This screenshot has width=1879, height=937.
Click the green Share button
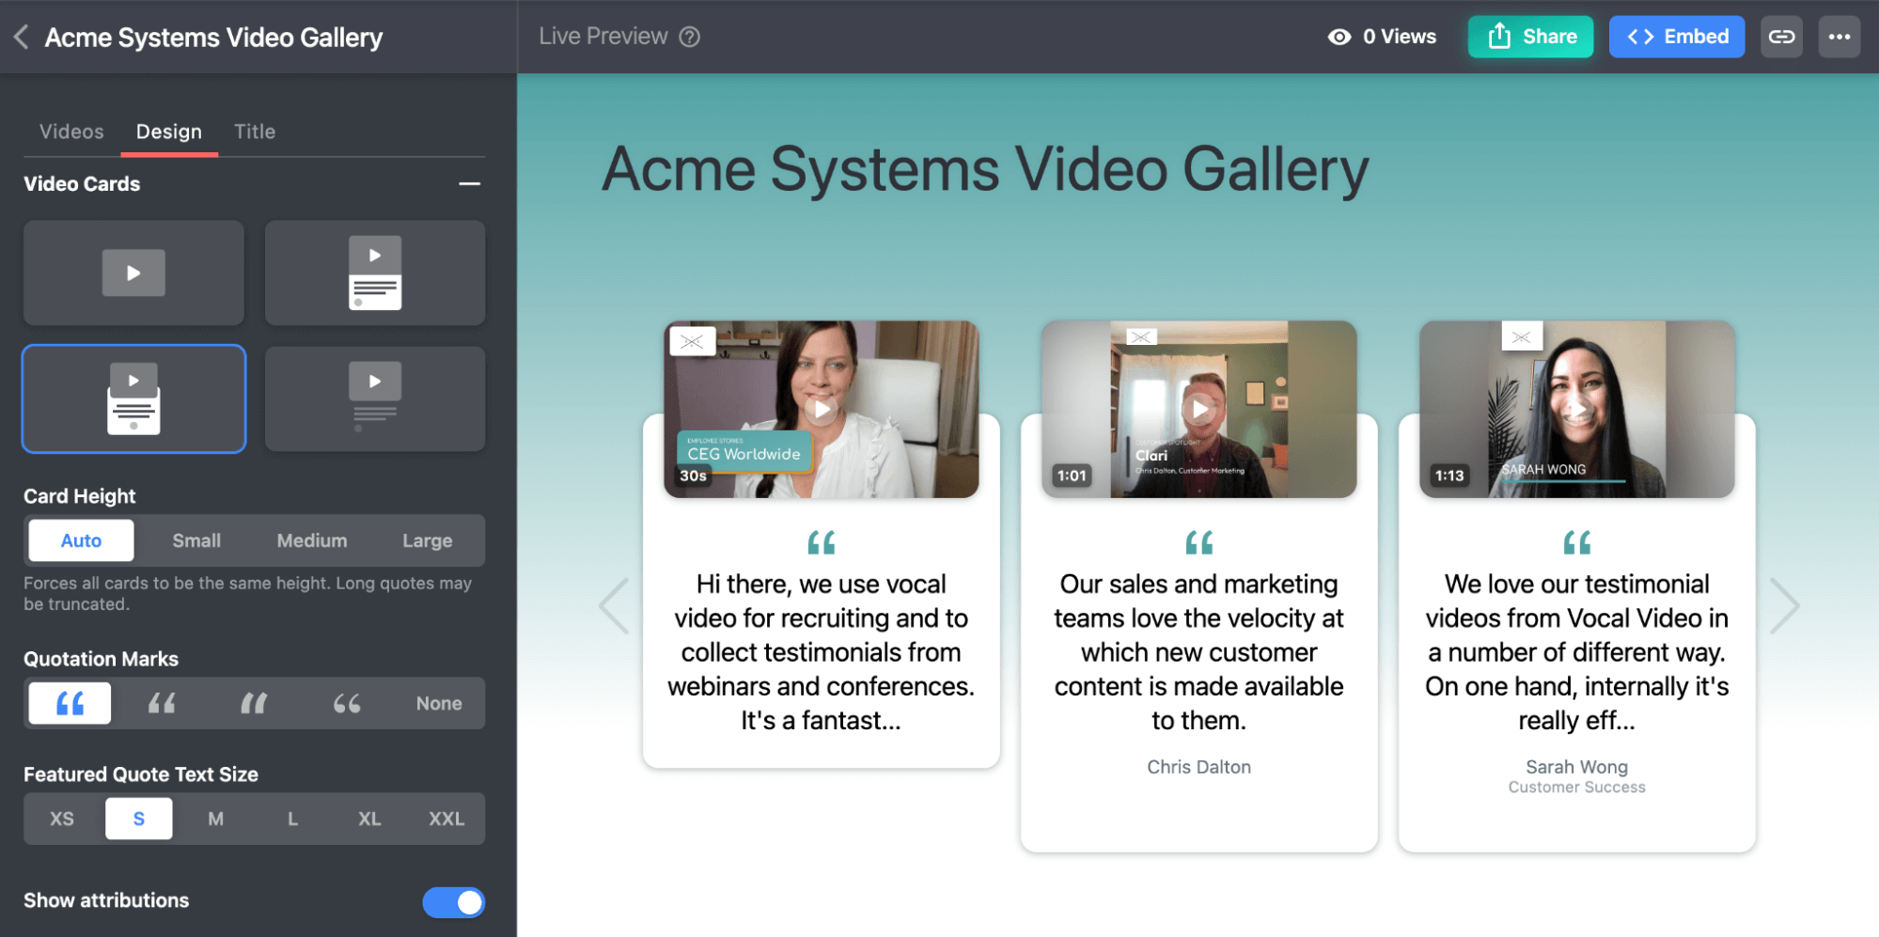tap(1530, 37)
